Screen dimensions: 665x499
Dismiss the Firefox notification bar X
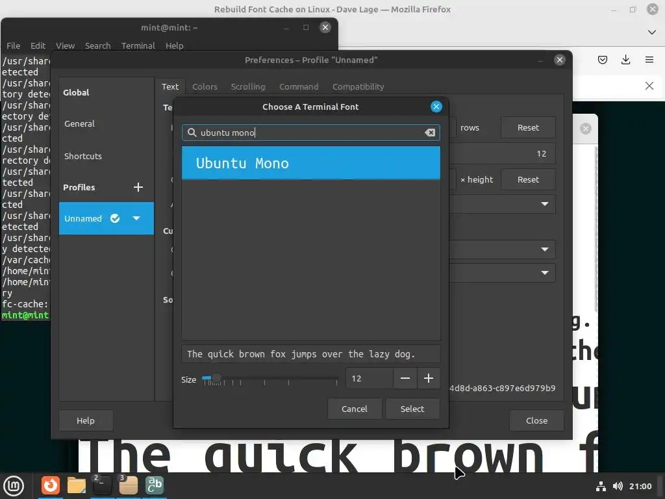point(649,86)
